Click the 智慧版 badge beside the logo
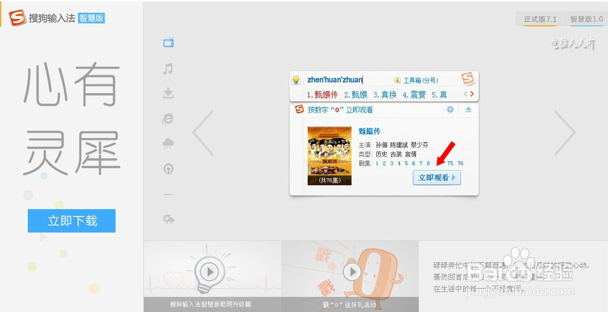 pos(92,18)
